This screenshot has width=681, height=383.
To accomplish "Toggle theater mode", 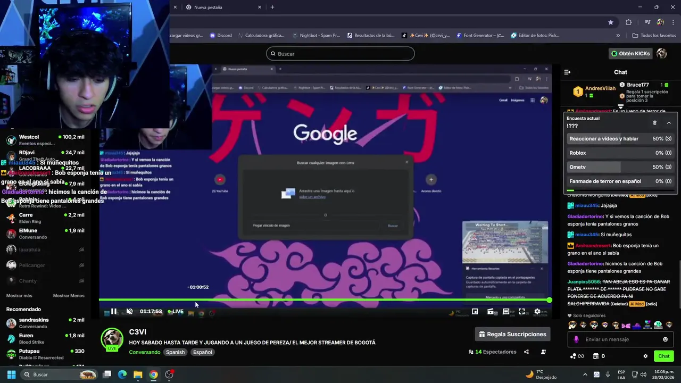I will coord(506,312).
